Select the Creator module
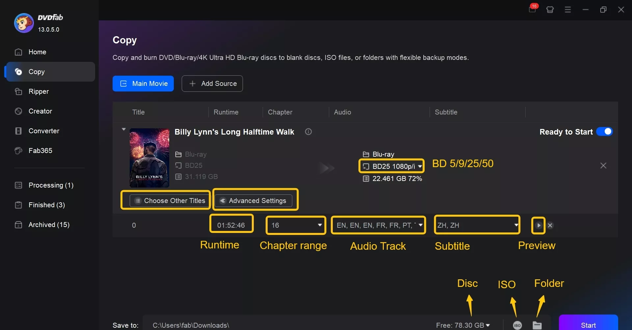This screenshot has width=632, height=330. pos(40,111)
